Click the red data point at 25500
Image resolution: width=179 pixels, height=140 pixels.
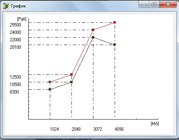coord(115,22)
